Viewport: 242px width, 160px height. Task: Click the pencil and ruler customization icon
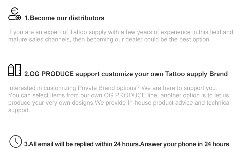[x=15, y=70]
